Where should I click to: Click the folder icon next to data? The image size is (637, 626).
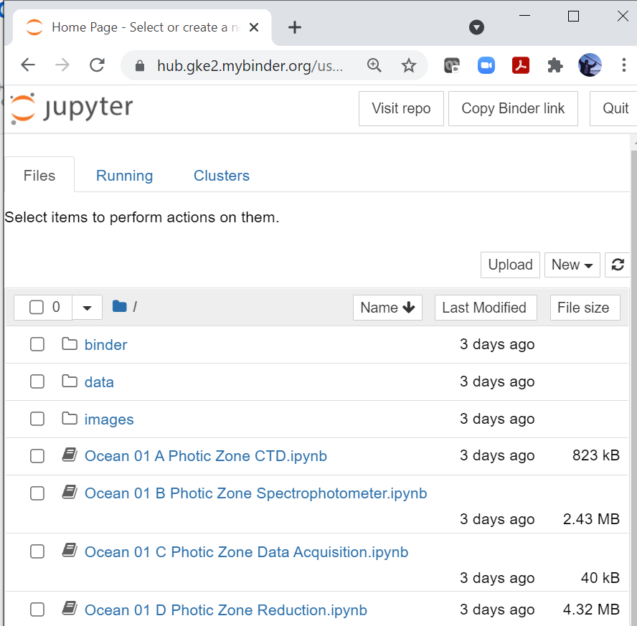click(x=70, y=381)
